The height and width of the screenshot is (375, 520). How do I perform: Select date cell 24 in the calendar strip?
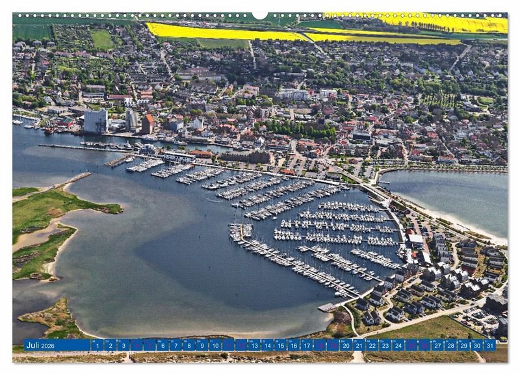398,345
